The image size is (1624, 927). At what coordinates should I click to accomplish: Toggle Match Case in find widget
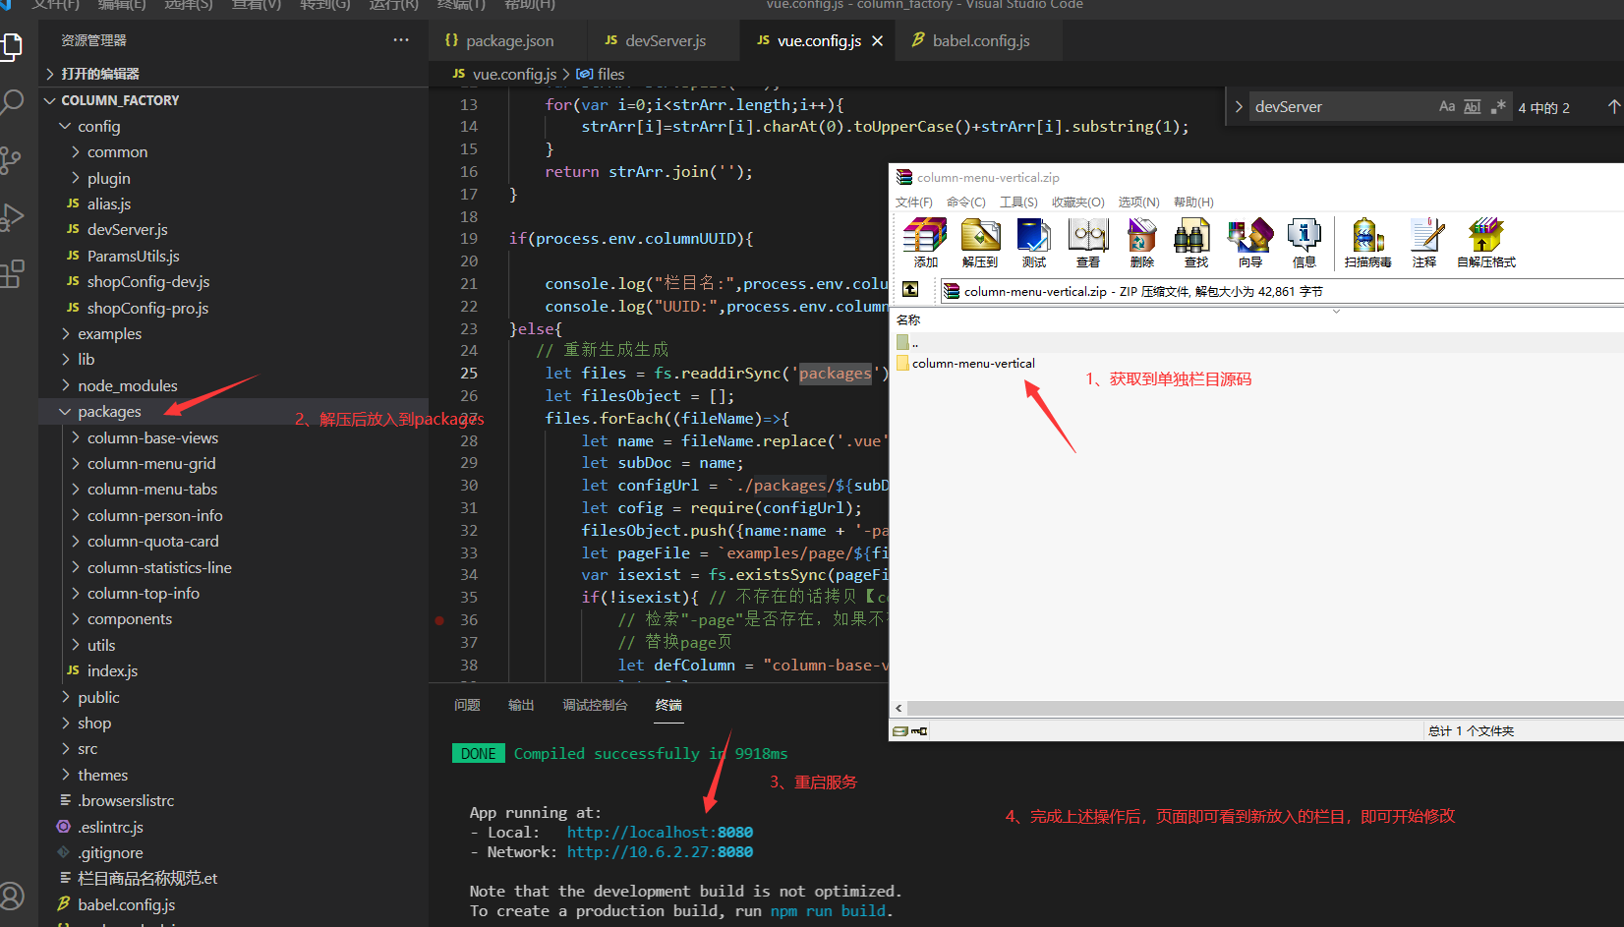click(x=1447, y=107)
